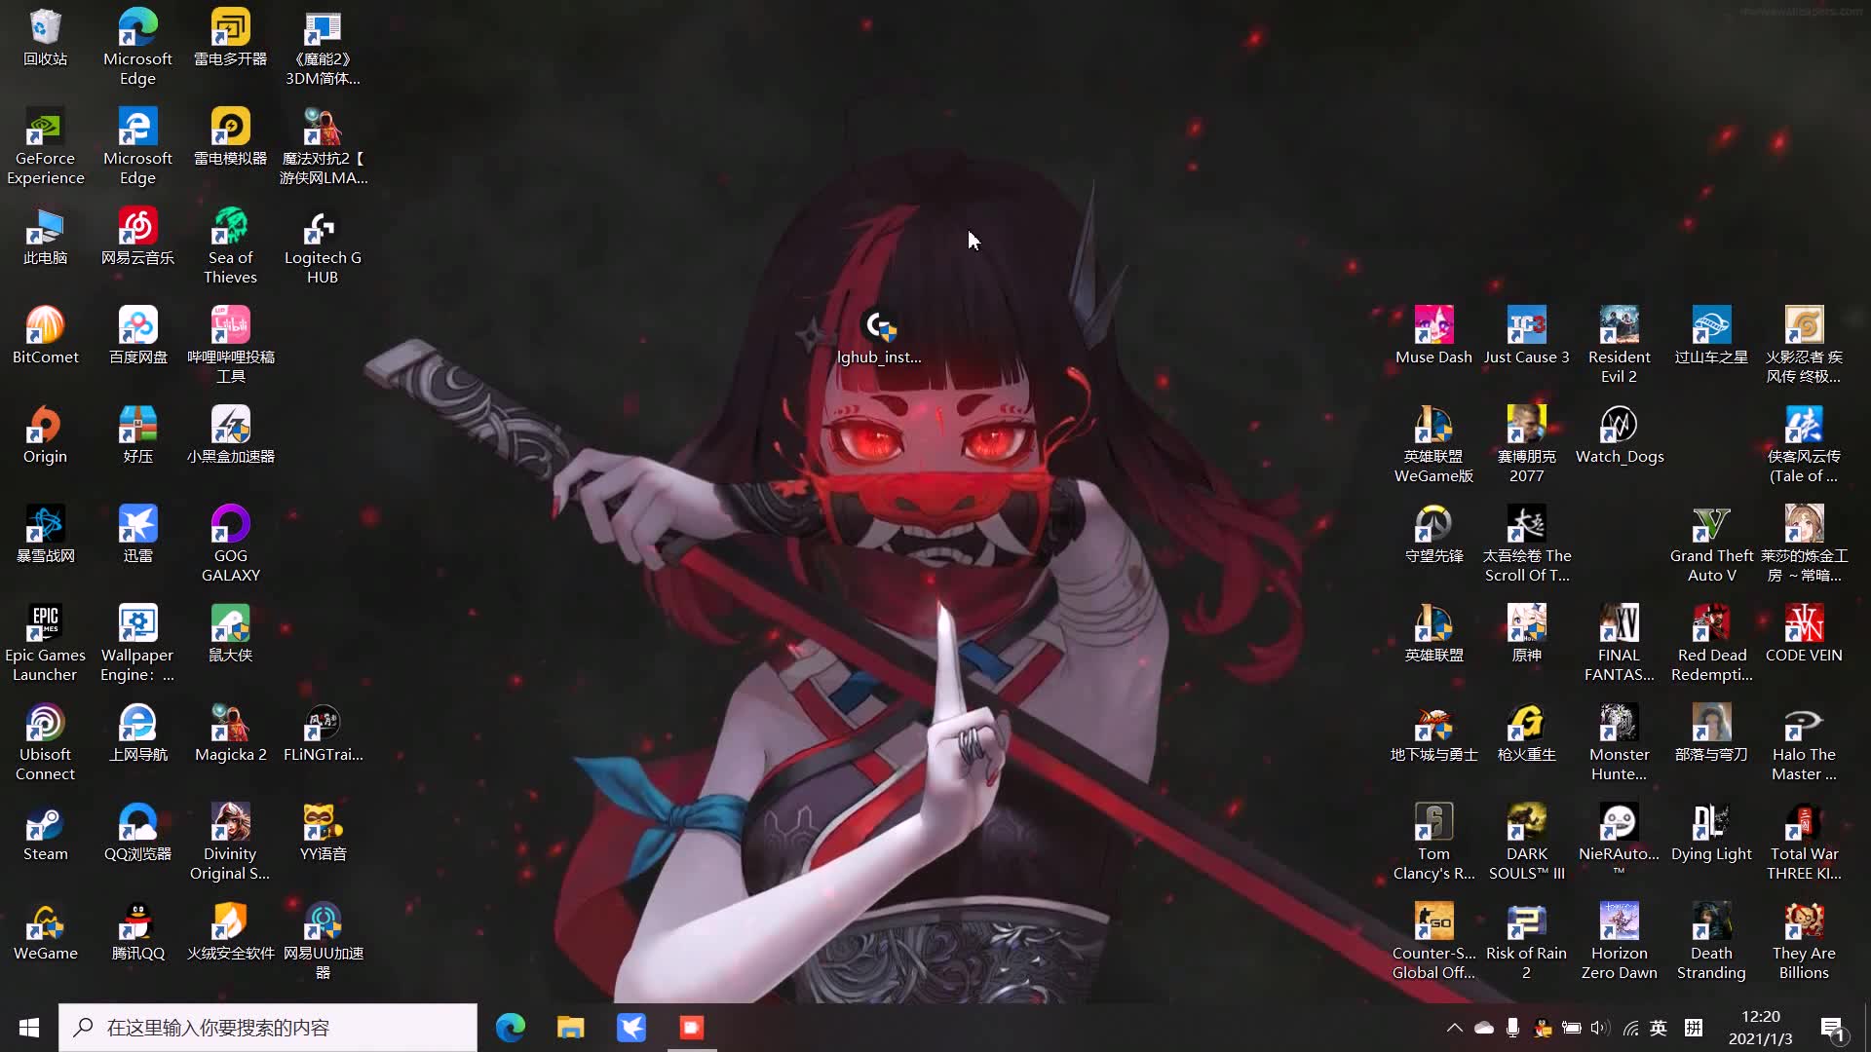Click the lghub_installer file on desktop
Image resolution: width=1871 pixels, height=1052 pixels.
coord(878,330)
